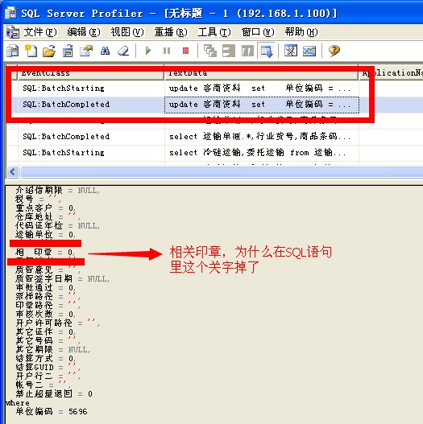The width and height of the screenshot is (423, 424).
Task: Start the trace with the green play button
Action: tap(148, 51)
